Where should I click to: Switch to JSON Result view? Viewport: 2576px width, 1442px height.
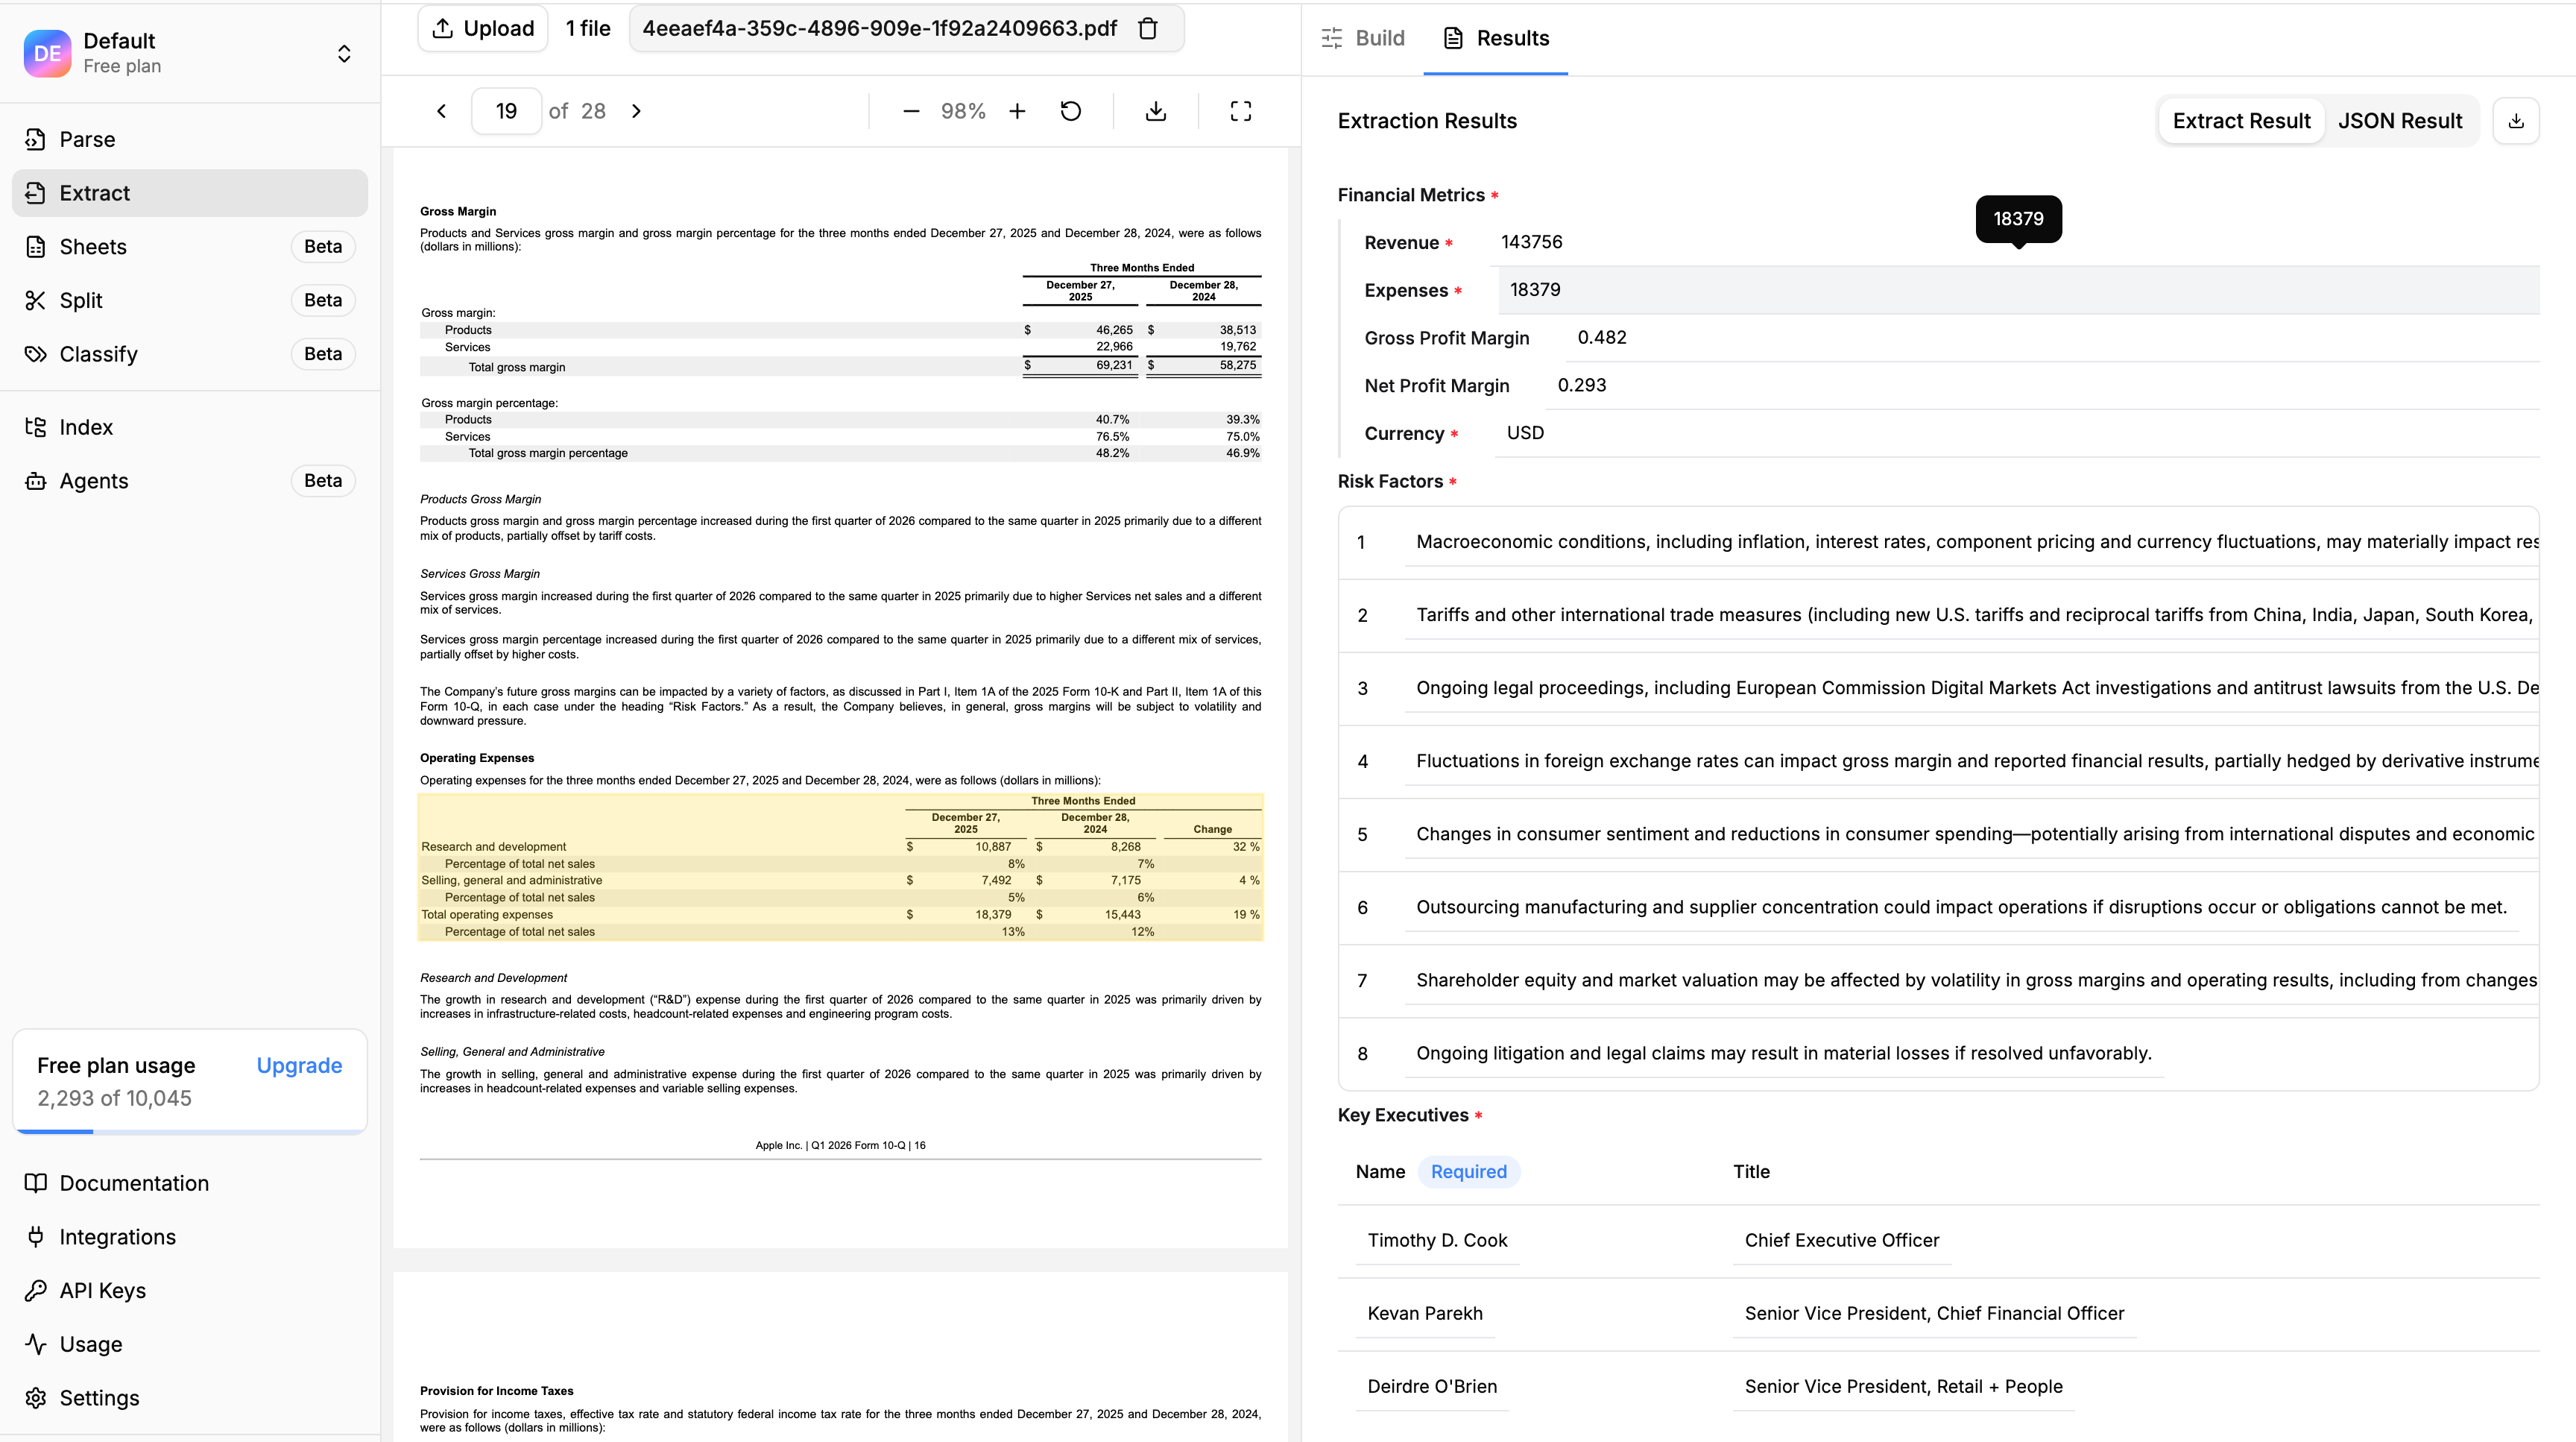coord(2399,121)
